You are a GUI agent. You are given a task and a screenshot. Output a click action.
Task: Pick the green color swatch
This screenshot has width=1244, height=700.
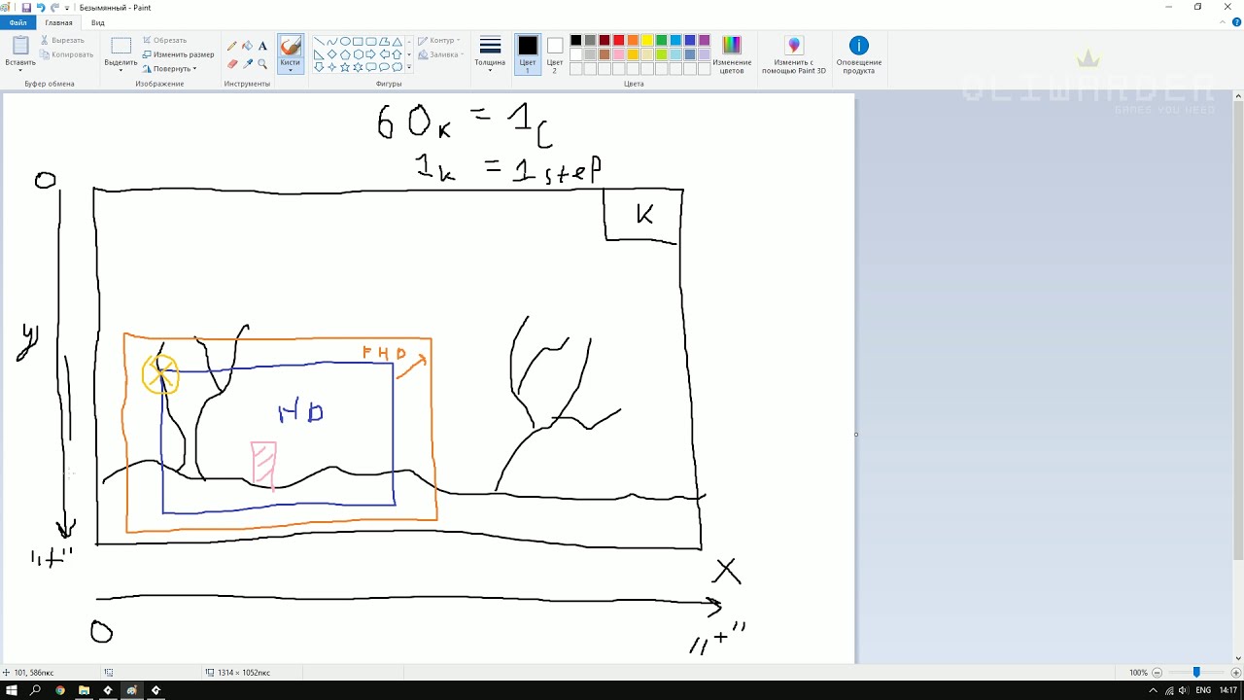(661, 41)
